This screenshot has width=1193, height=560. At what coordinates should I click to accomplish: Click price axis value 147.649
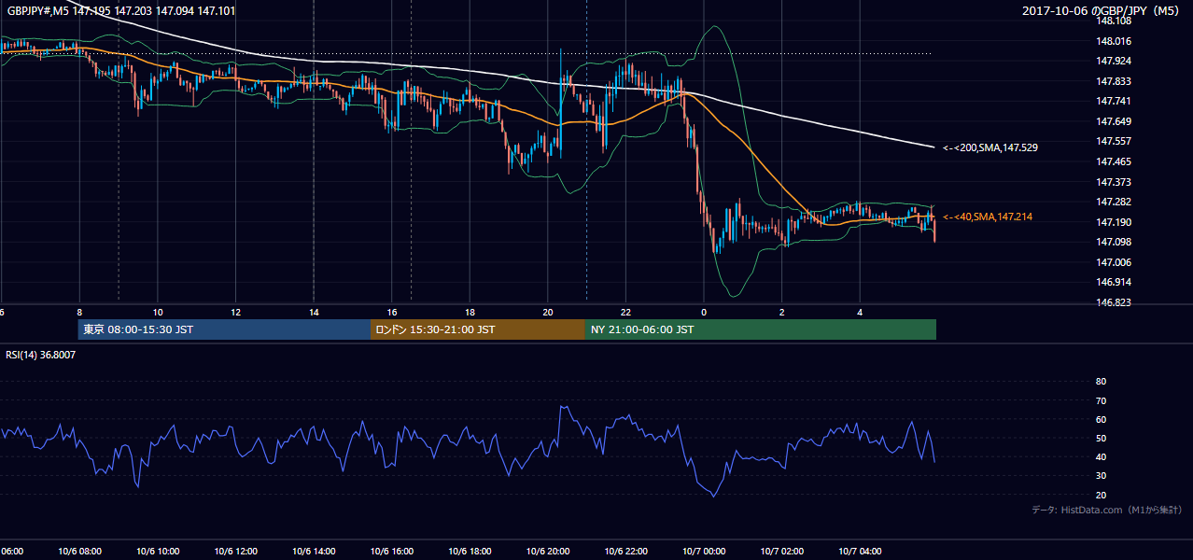tap(1114, 121)
